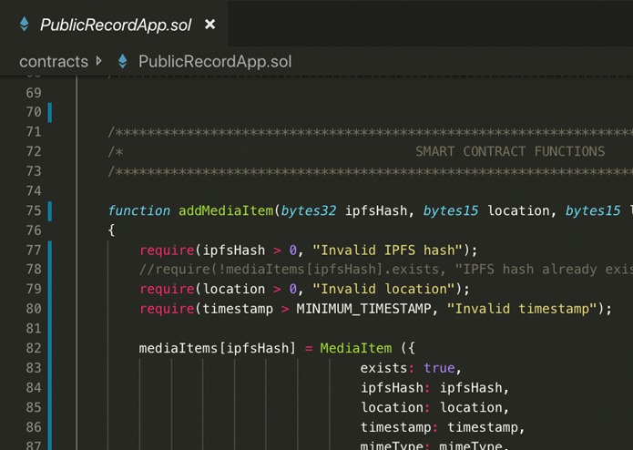Image resolution: width=633 pixels, height=450 pixels.
Task: Click line number 75 in the gutter
Action: click(34, 210)
